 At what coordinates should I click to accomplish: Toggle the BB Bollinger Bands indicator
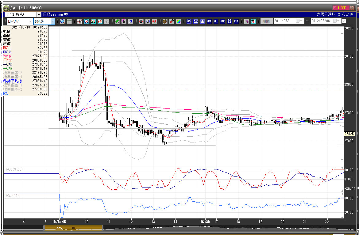203,21
